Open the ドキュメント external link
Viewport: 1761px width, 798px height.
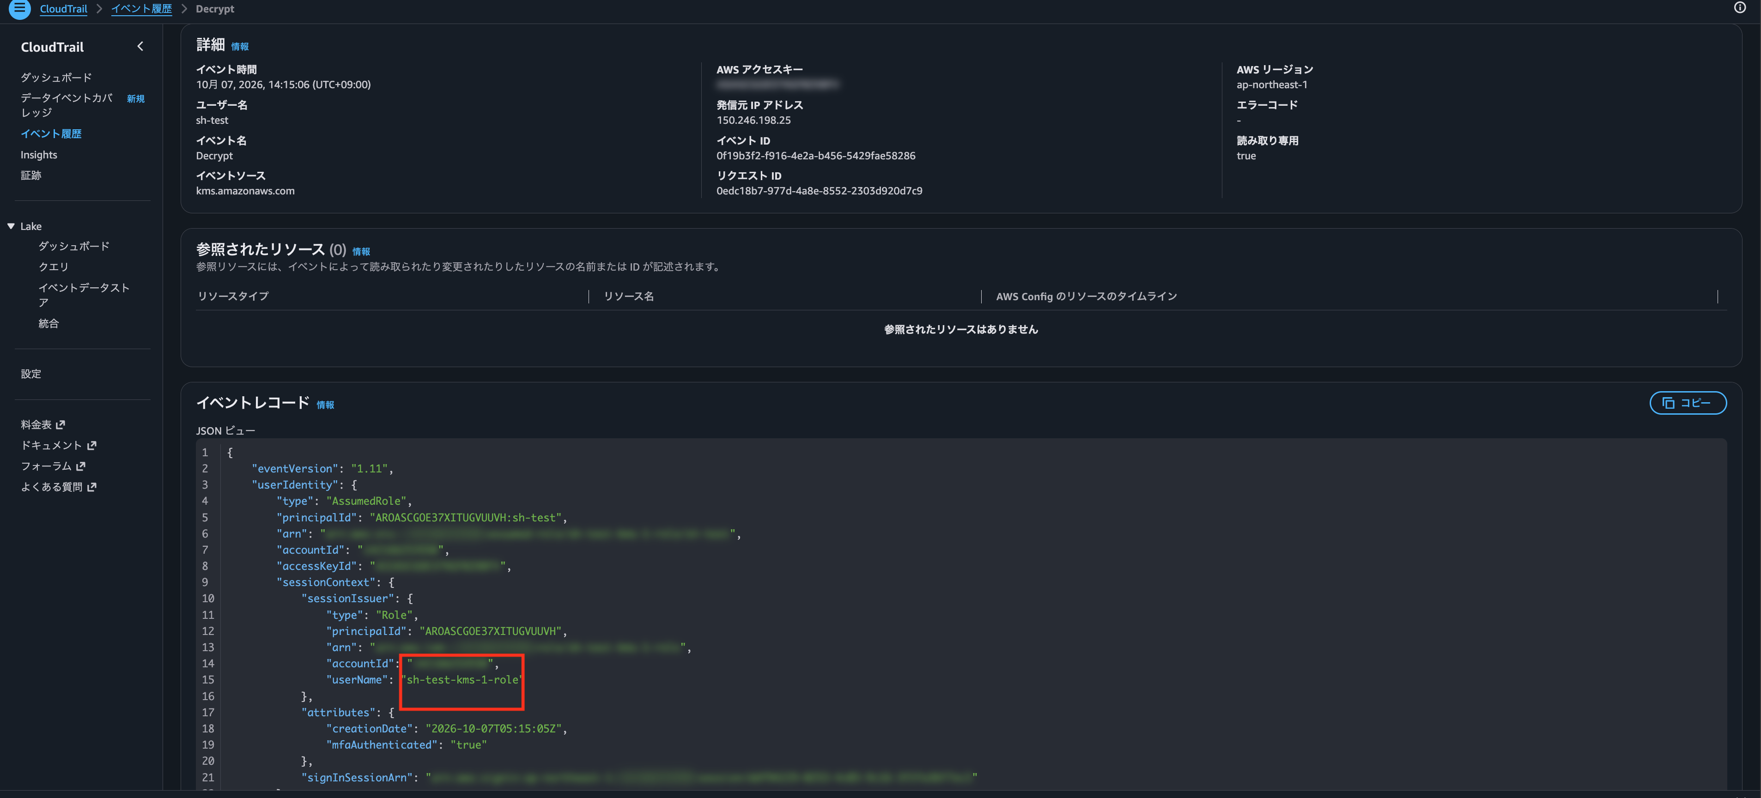coord(59,446)
